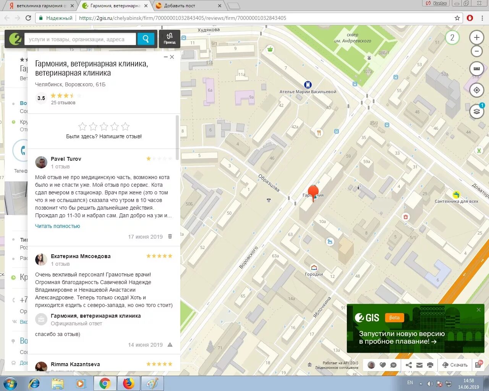The width and height of the screenshot is (489, 391).
Task: Click Pavel Turov's avatar thumbnail
Action: click(x=41, y=162)
